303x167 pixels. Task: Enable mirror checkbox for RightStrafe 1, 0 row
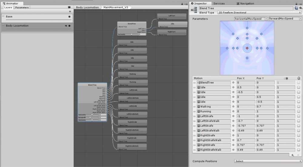point(298,135)
